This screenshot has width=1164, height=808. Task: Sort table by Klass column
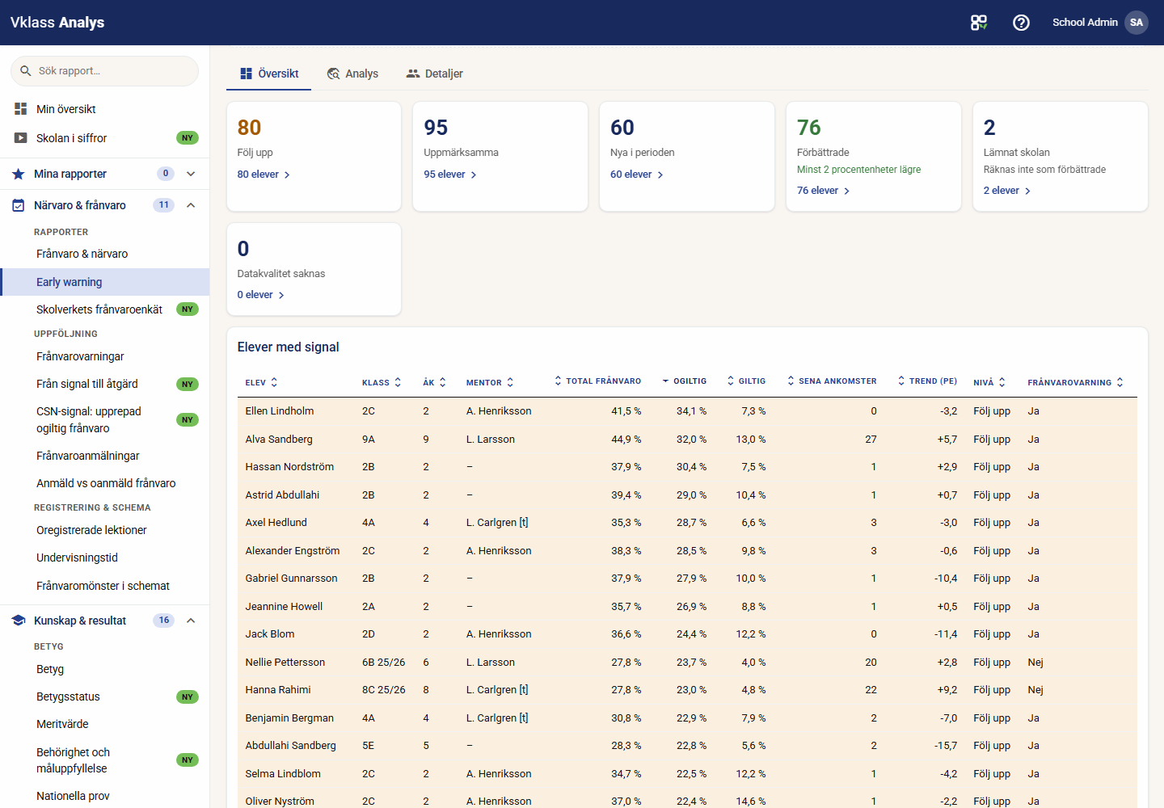(382, 382)
